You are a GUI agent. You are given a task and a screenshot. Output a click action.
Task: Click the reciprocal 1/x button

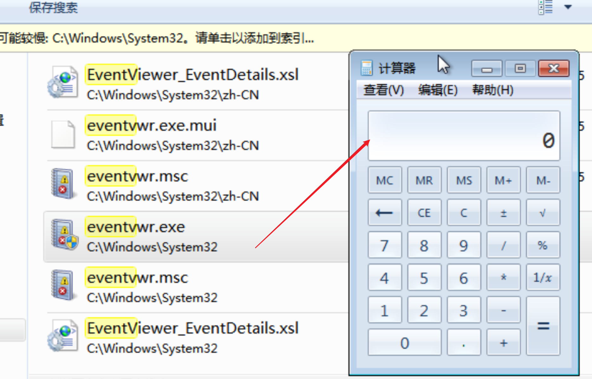click(543, 277)
